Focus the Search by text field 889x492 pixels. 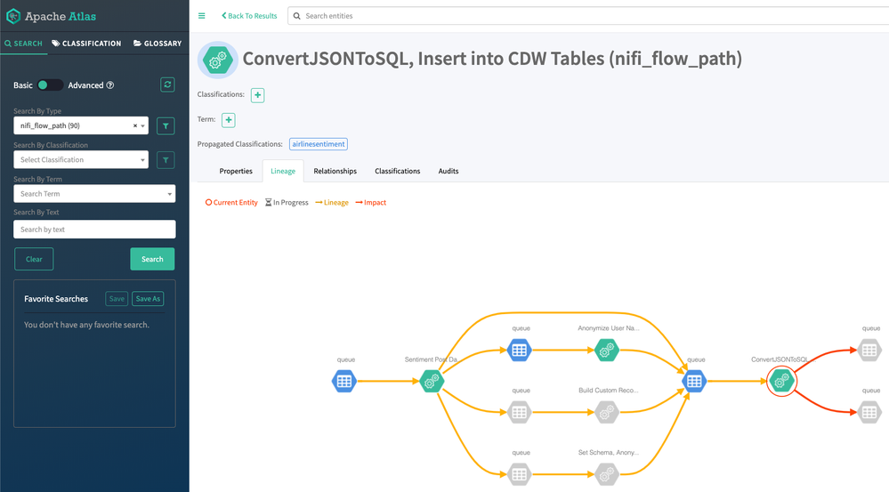[x=94, y=230]
